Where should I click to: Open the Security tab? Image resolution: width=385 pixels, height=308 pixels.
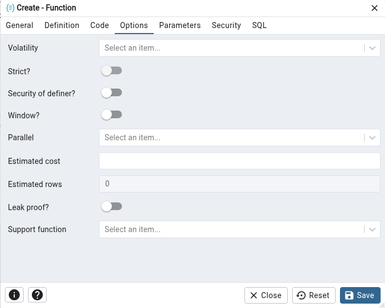pos(226,25)
